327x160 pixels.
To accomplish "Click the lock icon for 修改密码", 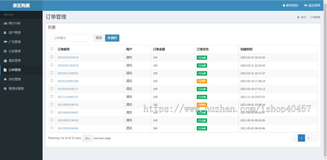I will click(x=284, y=5).
